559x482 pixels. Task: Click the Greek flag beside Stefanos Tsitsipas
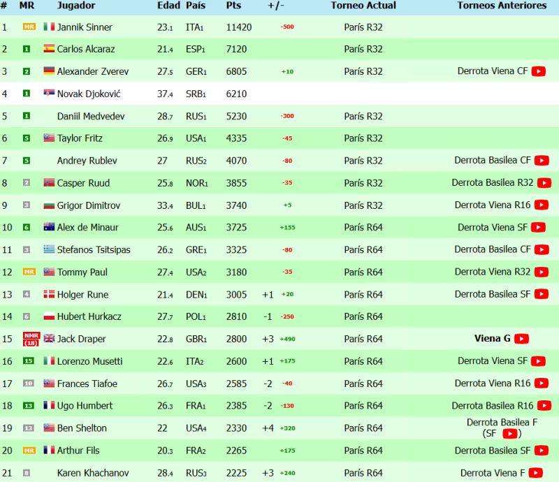[x=49, y=249]
